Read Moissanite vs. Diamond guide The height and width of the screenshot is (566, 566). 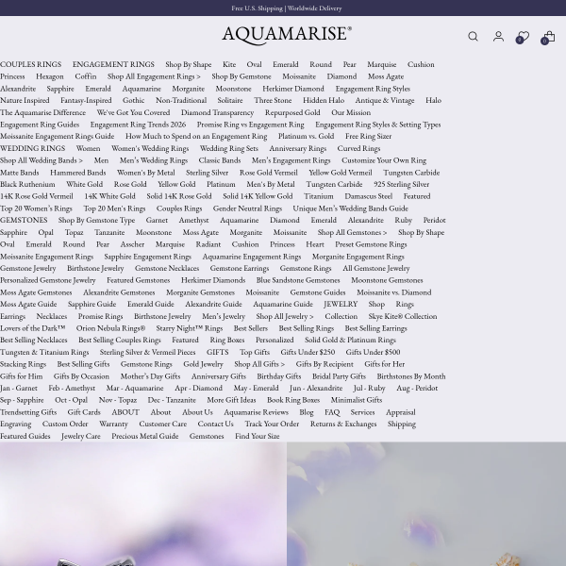point(393,292)
